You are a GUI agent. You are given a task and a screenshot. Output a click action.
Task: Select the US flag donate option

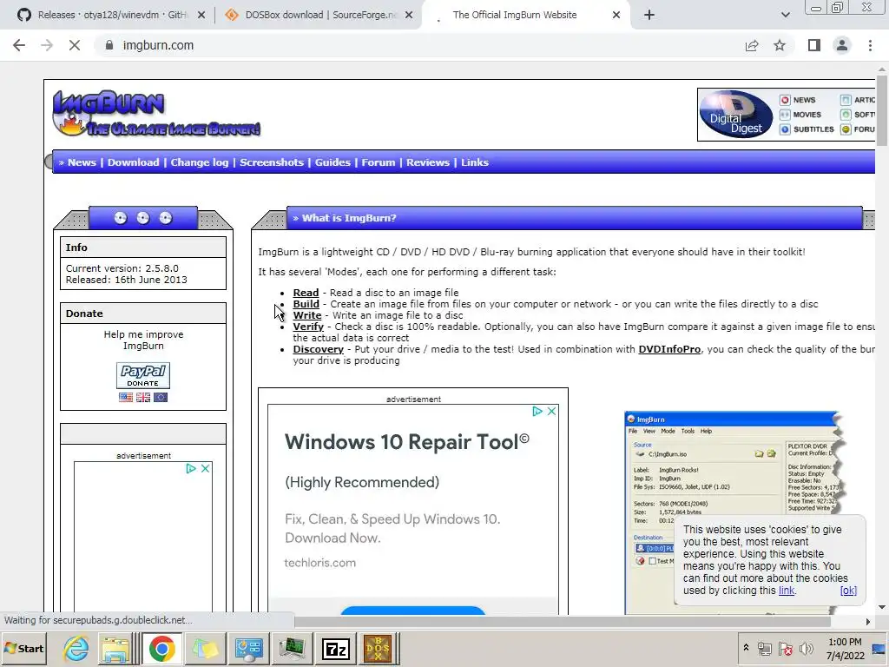pyautogui.click(x=126, y=398)
